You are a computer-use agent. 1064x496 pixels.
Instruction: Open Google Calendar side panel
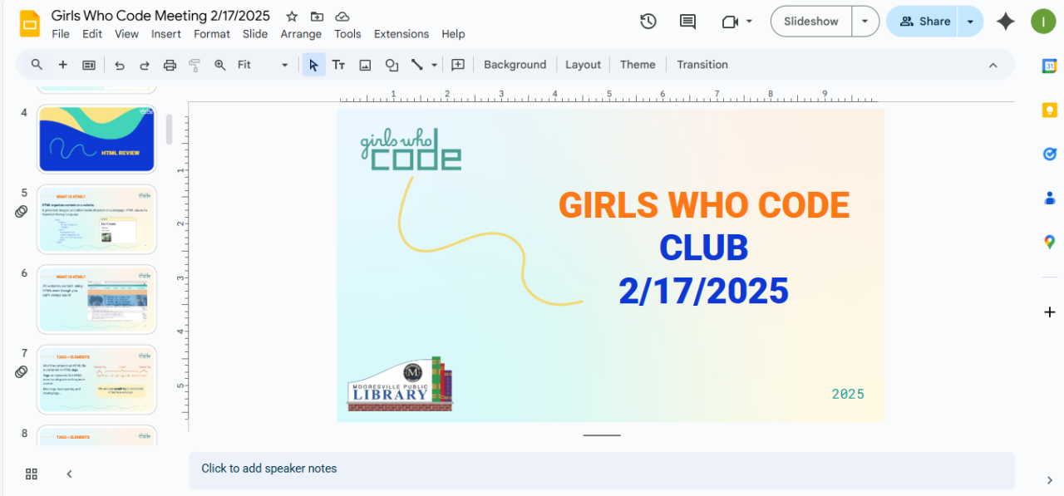(1050, 66)
